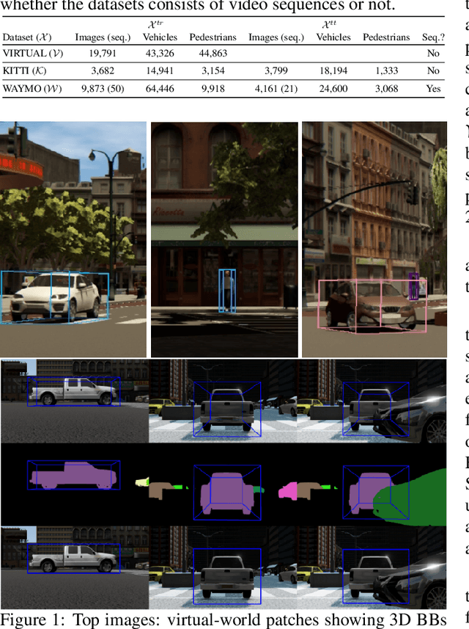Click 'Yes' in the WAYMO row
Viewport: 469px width, 629px height.
[x=433, y=89]
